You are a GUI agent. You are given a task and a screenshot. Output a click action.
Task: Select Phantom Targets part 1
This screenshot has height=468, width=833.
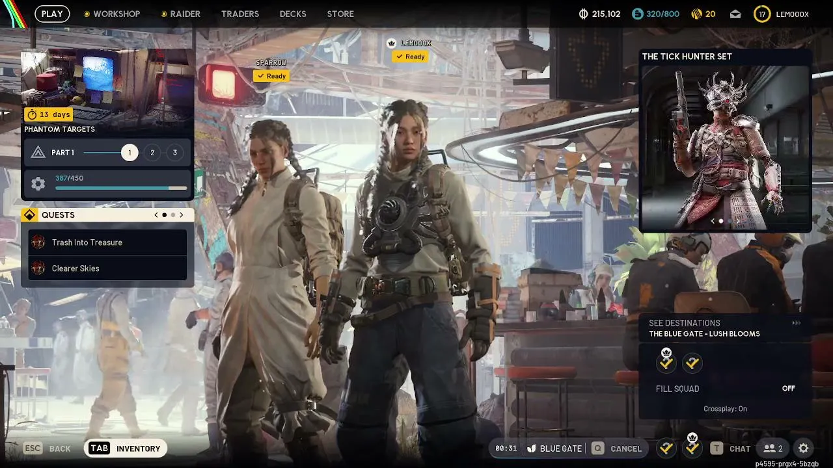point(130,153)
